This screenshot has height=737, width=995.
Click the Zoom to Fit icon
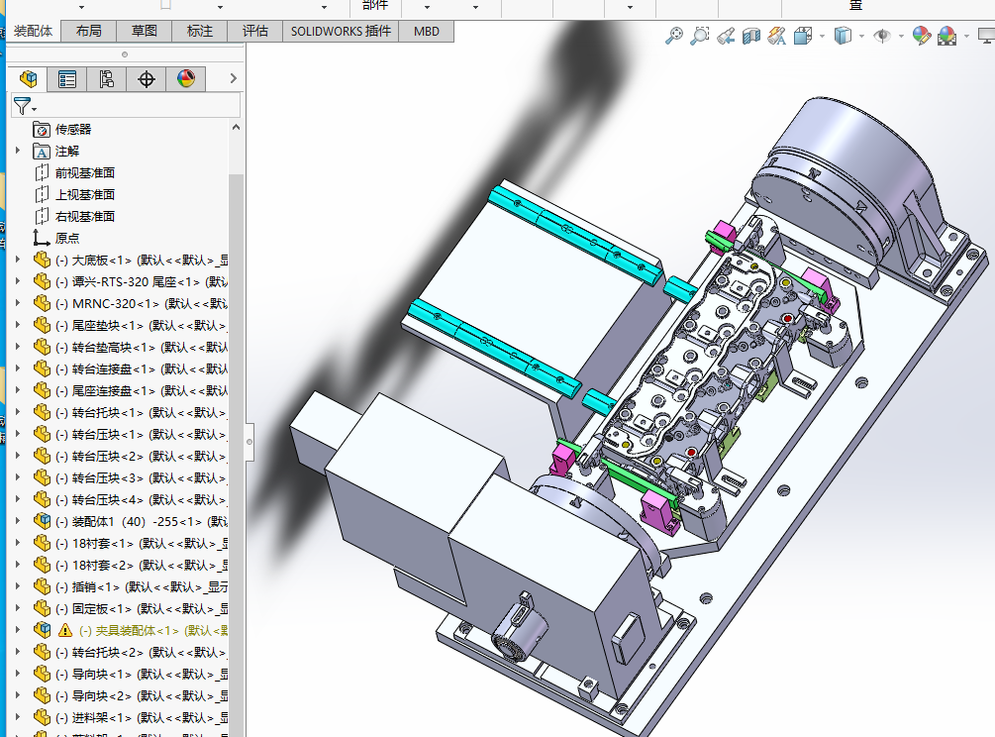click(x=674, y=37)
